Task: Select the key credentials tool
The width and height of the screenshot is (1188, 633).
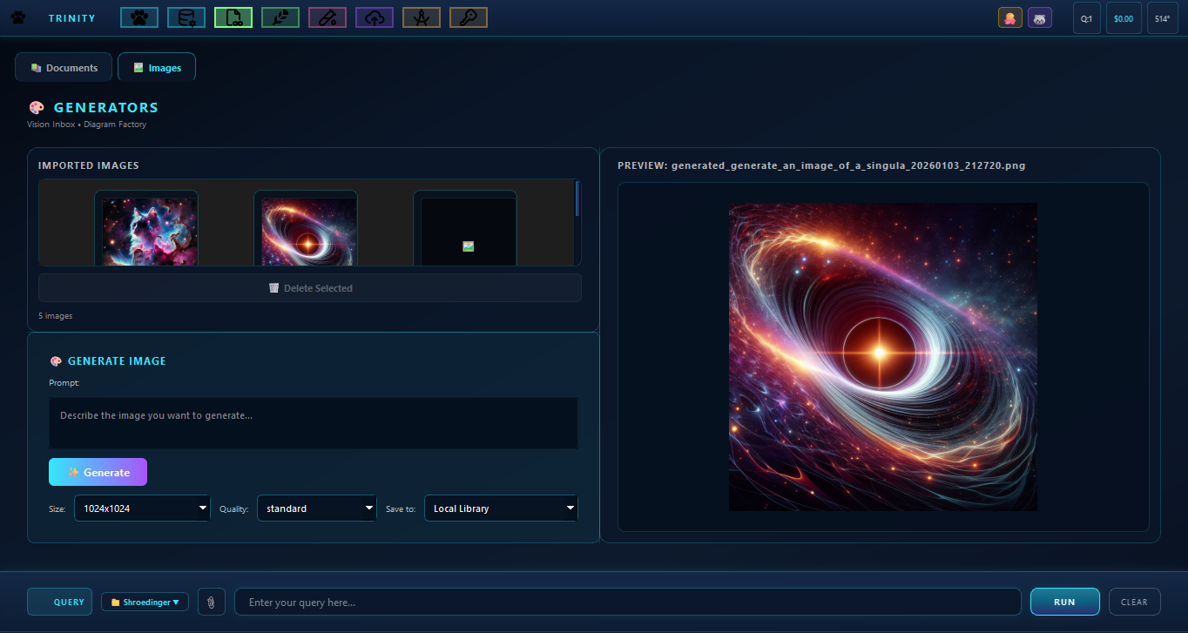Action: pyautogui.click(x=468, y=17)
